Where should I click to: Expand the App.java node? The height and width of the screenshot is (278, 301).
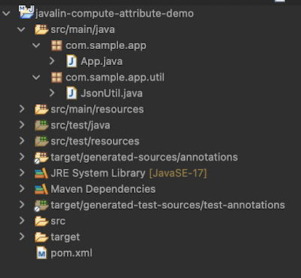point(52,61)
